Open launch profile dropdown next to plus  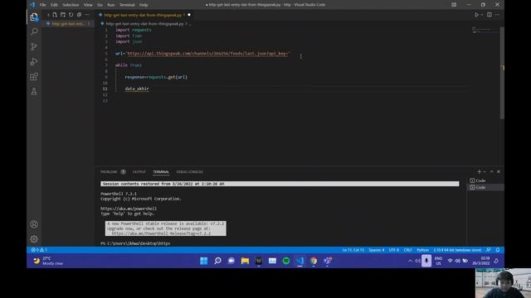485,171
